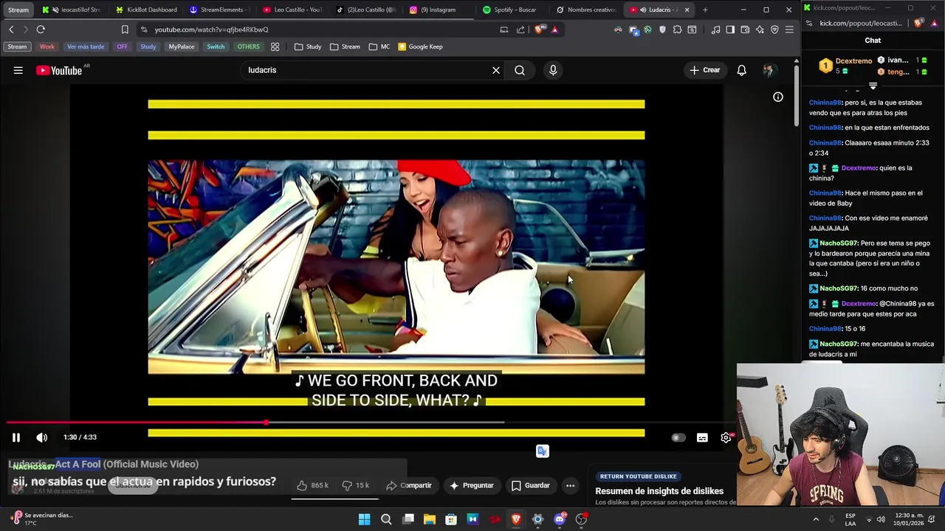
Task: Open the taskbar volume control
Action: (x=881, y=519)
